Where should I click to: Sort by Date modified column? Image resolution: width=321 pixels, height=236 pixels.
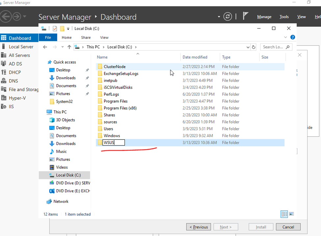click(195, 57)
